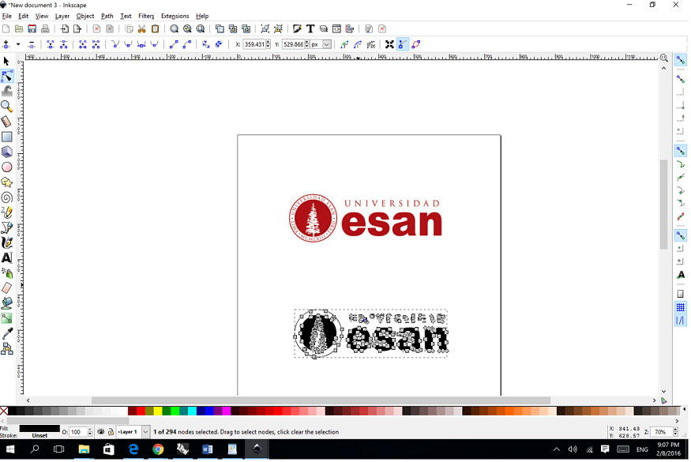The width and height of the screenshot is (691, 462).
Task: Open Chrome from the taskbar
Action: point(158,450)
